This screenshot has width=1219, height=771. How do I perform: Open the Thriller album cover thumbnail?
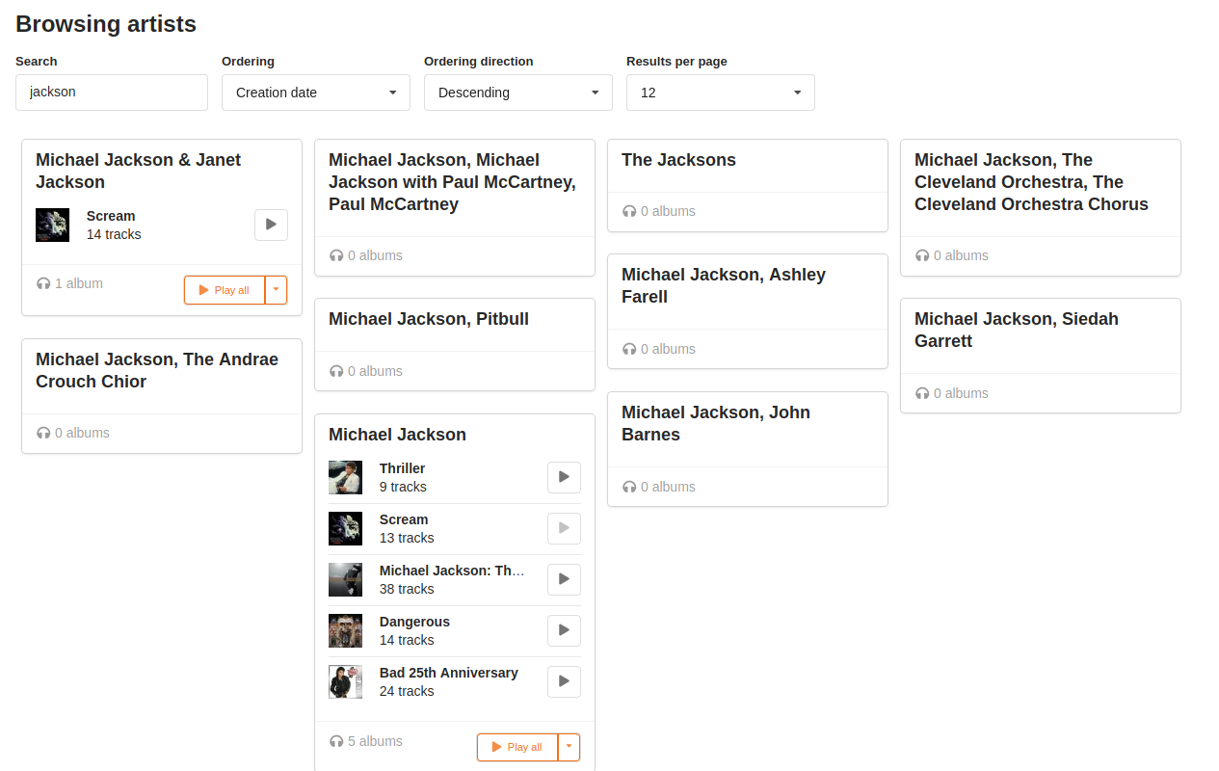(x=345, y=477)
